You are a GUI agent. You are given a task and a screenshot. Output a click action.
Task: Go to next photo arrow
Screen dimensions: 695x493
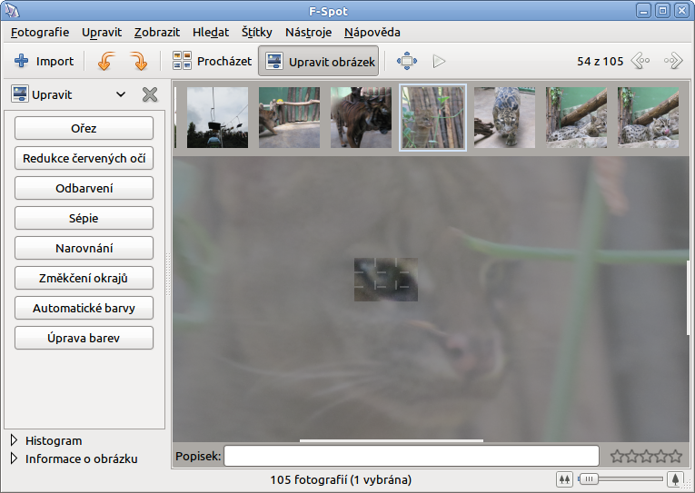click(673, 61)
